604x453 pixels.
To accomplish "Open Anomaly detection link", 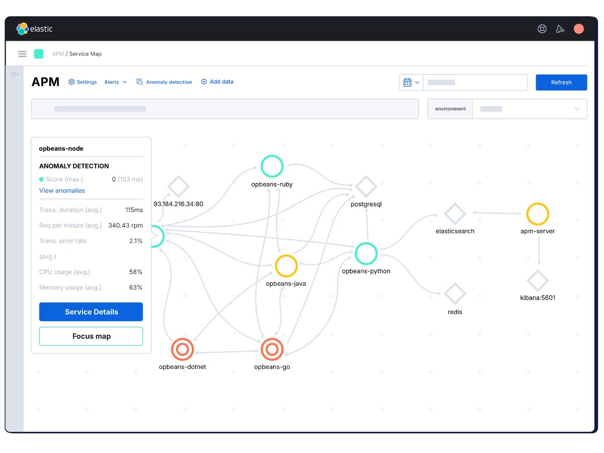I will tap(164, 82).
